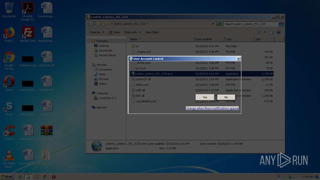Click the Explorer back navigation button
The image size is (320, 180).
[91, 24]
